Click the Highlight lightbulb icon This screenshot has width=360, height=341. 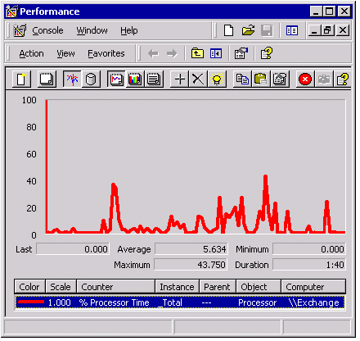point(217,80)
